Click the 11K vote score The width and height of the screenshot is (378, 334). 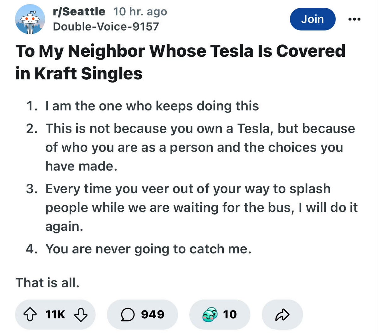click(x=55, y=314)
